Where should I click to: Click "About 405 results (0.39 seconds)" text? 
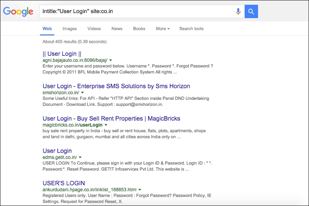74,42
